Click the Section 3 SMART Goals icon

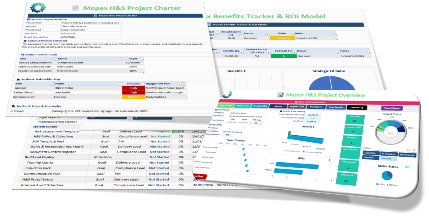point(23,55)
